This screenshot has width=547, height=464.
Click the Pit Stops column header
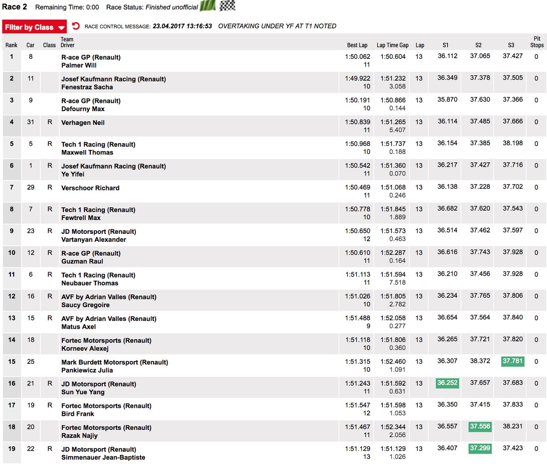click(x=537, y=42)
